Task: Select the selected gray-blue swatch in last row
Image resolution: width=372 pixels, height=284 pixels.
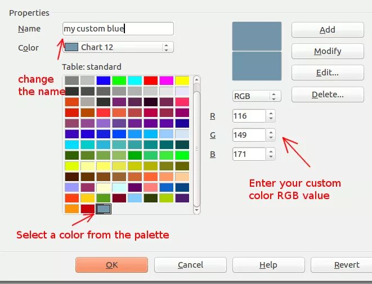Action: (x=104, y=209)
